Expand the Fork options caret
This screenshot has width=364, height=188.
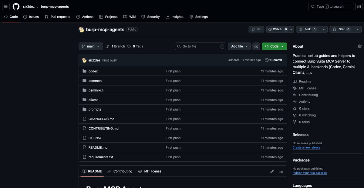pyautogui.click(x=324, y=29)
